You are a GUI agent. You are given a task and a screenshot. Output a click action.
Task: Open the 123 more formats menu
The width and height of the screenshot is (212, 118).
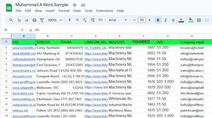100,20
